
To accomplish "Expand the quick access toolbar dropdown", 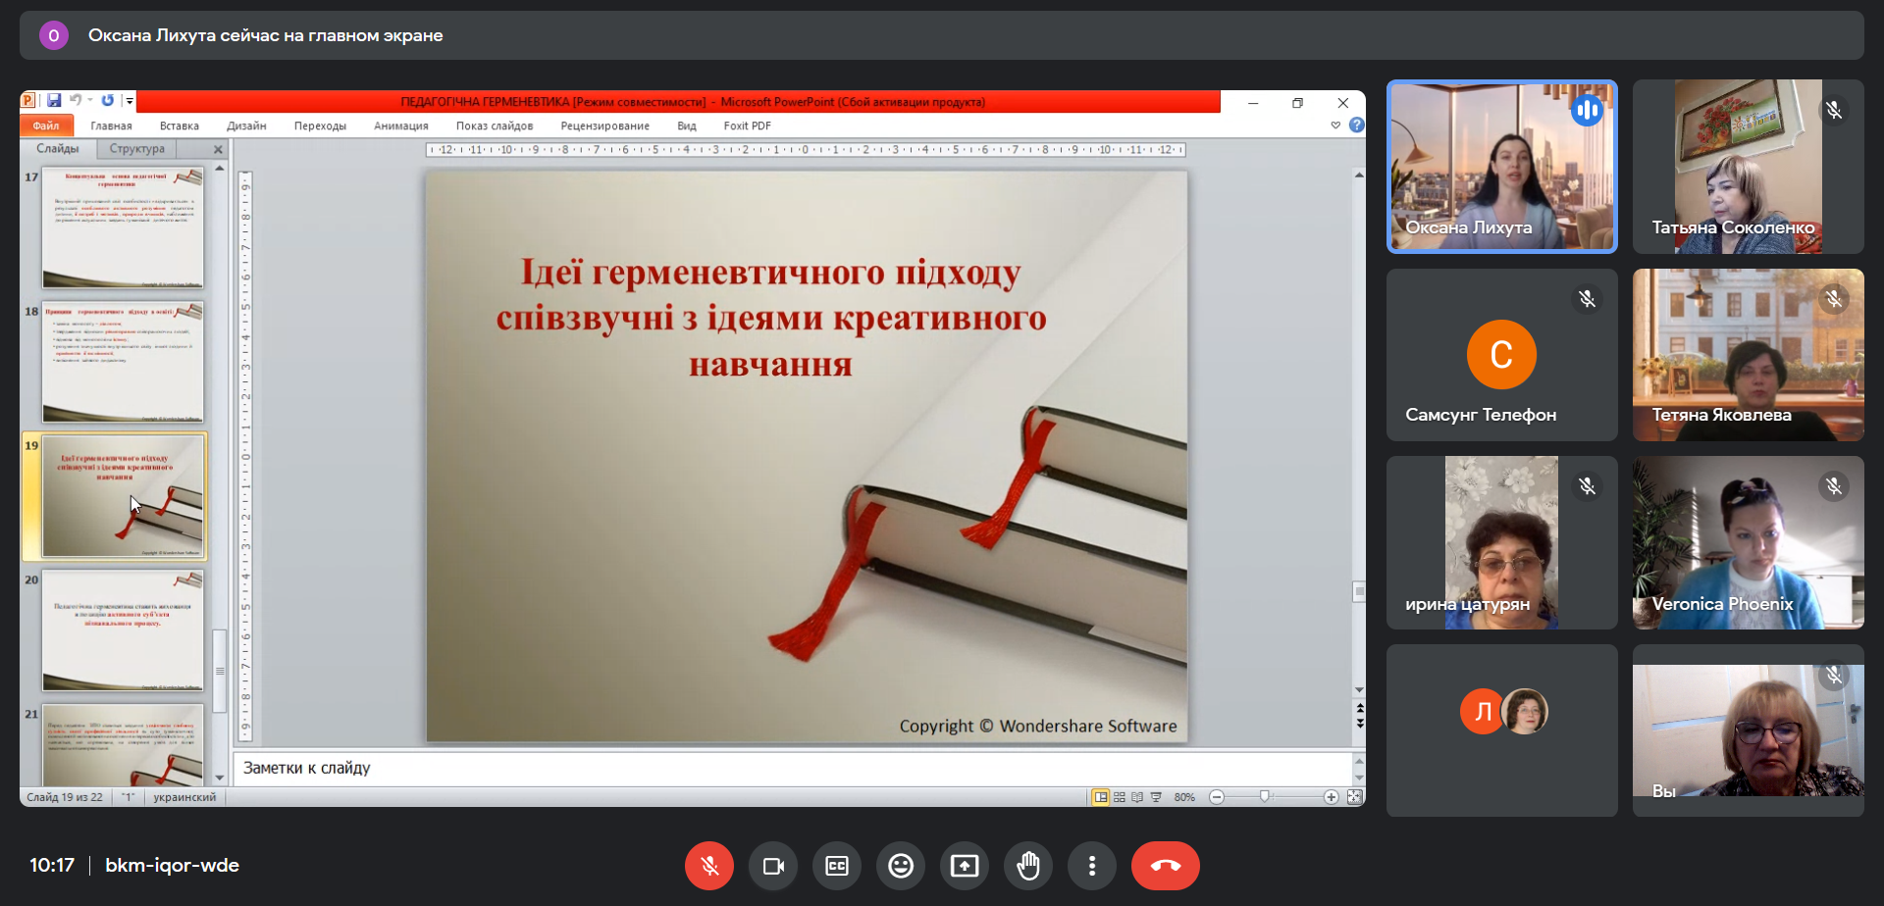I will tap(130, 101).
